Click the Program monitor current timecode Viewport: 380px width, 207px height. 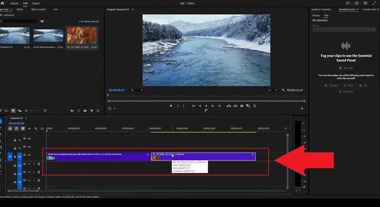pos(116,90)
